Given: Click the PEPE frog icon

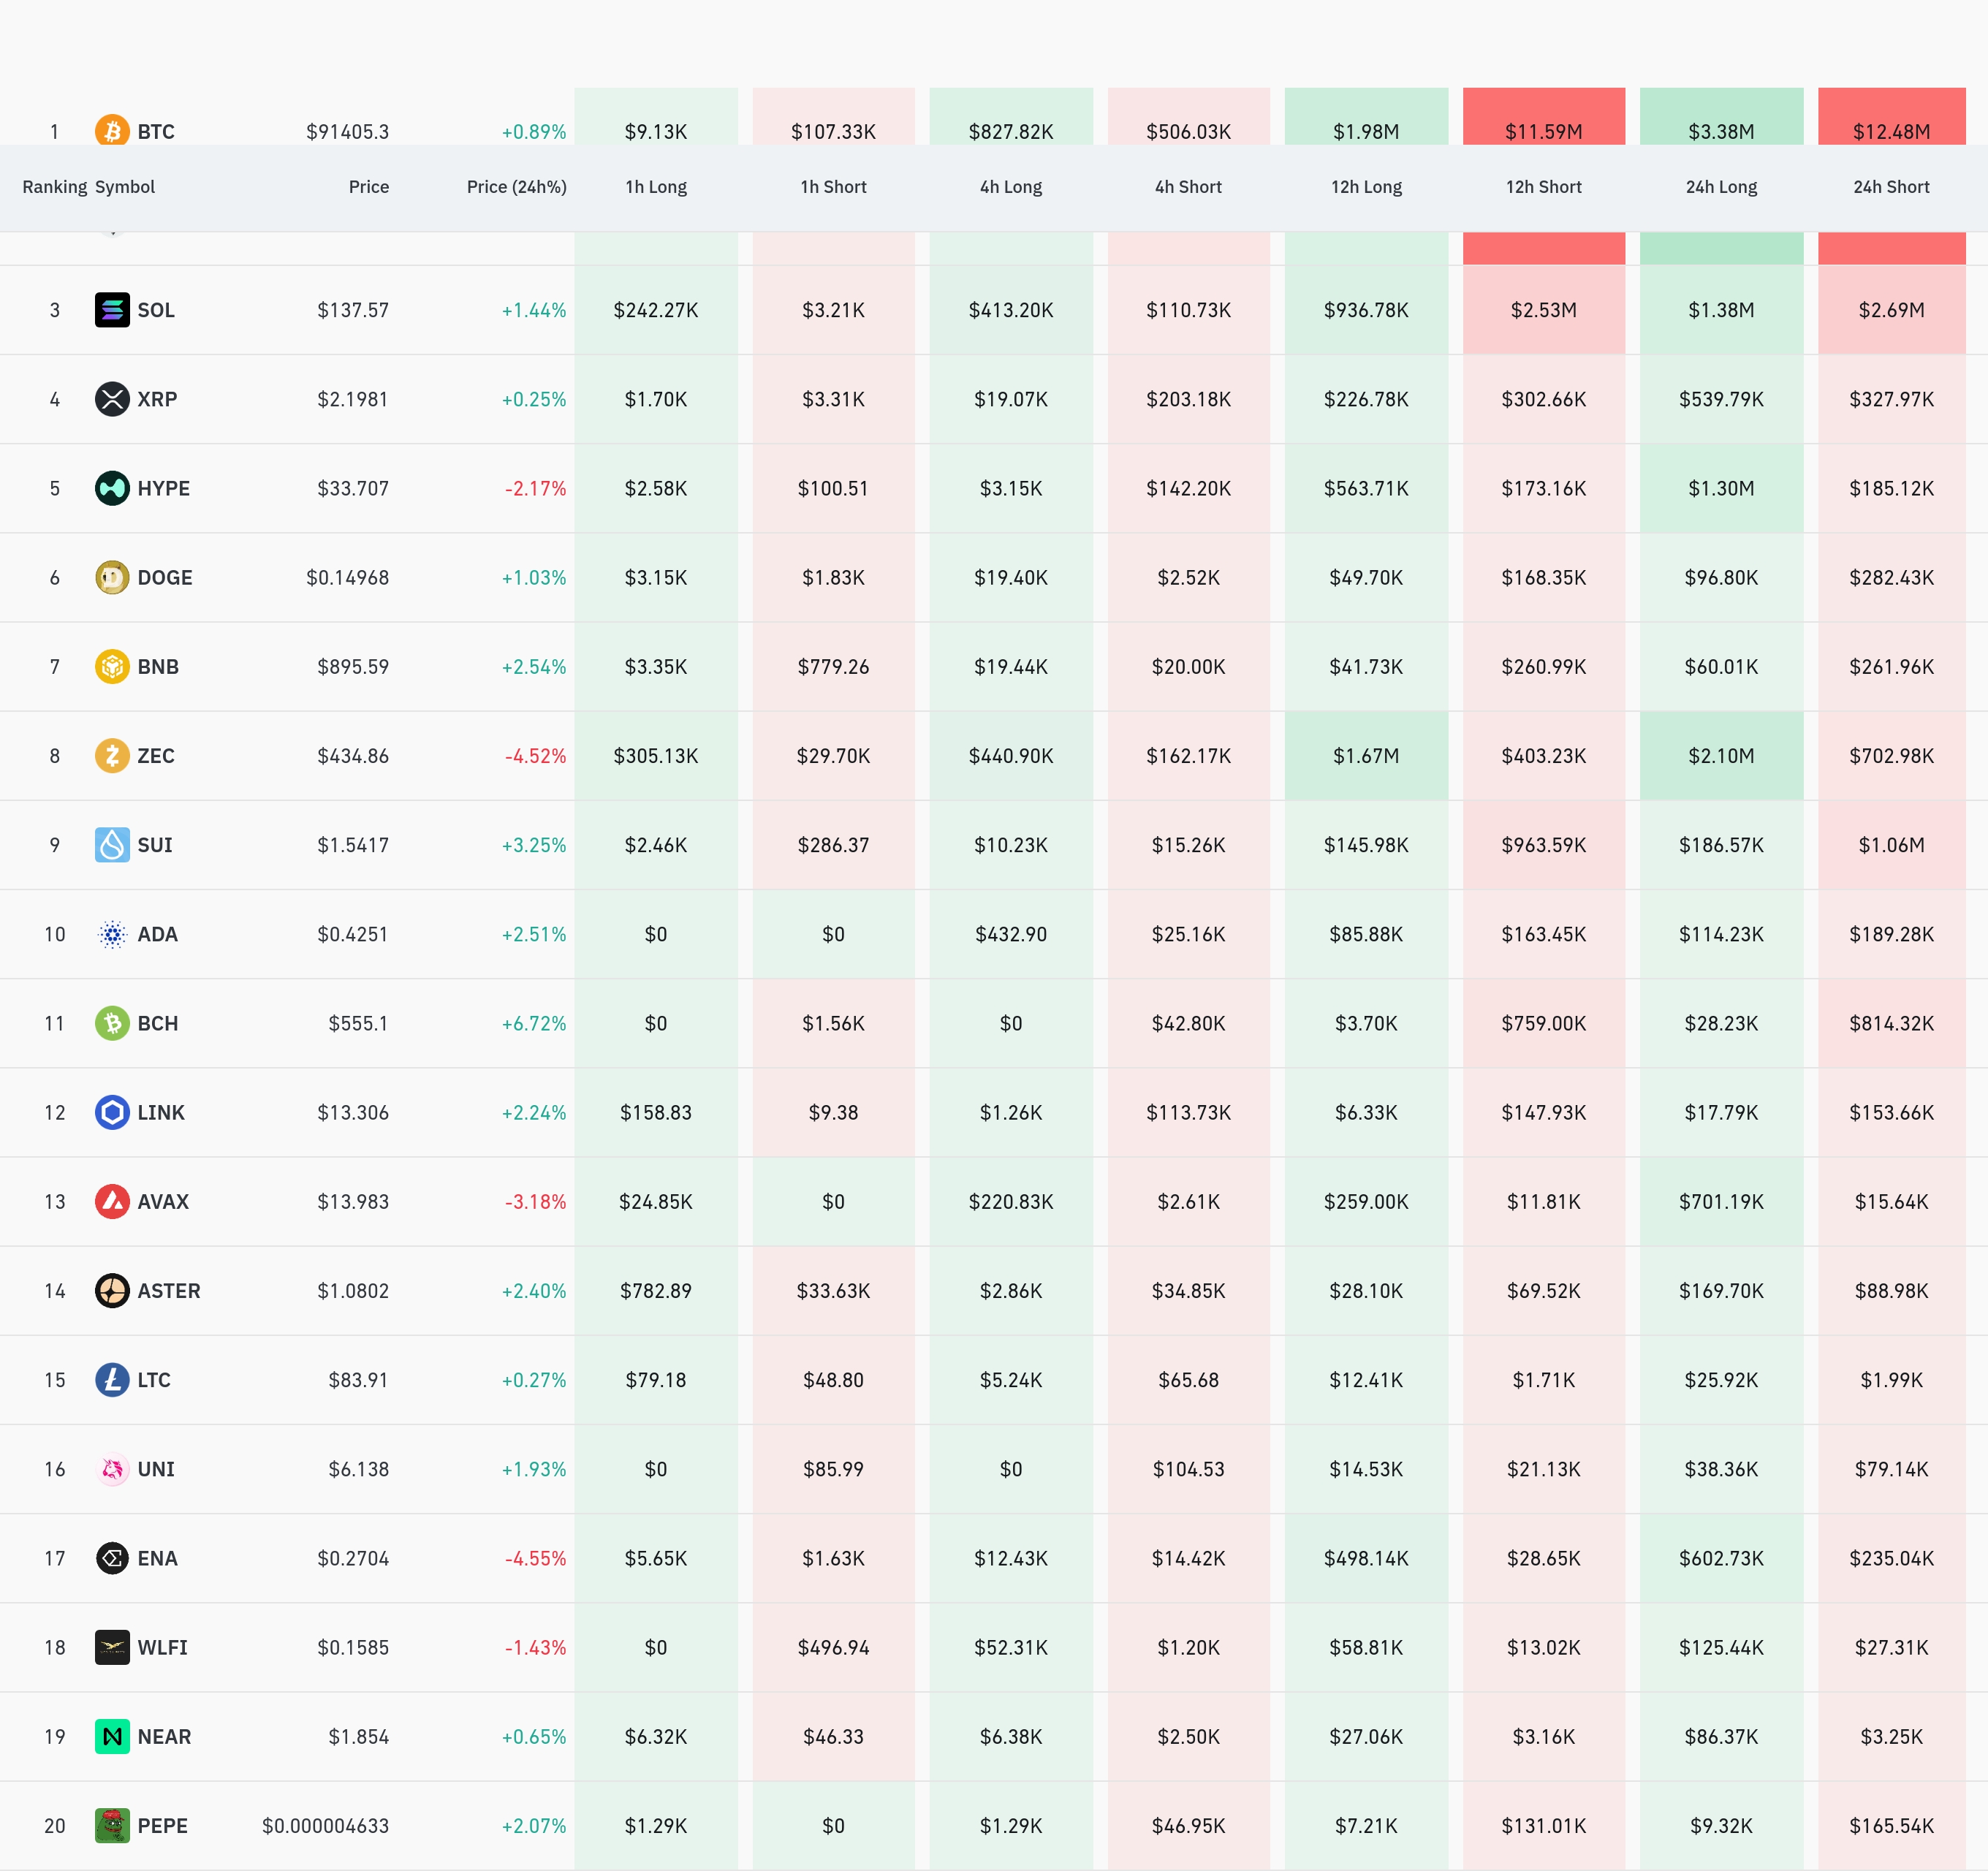Looking at the screenshot, I should point(112,1825).
